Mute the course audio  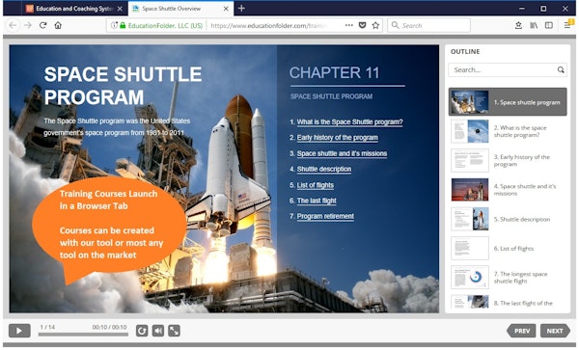(x=158, y=331)
